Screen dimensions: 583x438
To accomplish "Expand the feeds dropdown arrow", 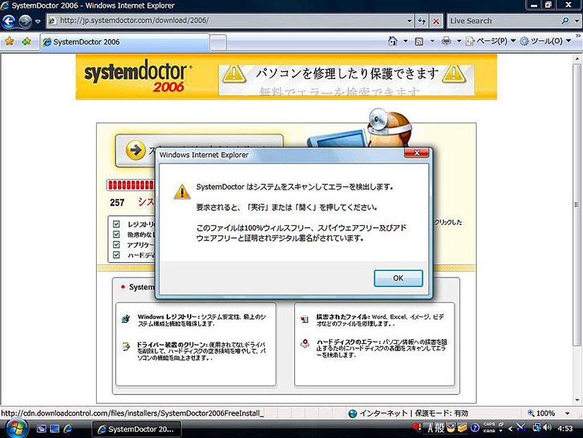I will (x=432, y=41).
